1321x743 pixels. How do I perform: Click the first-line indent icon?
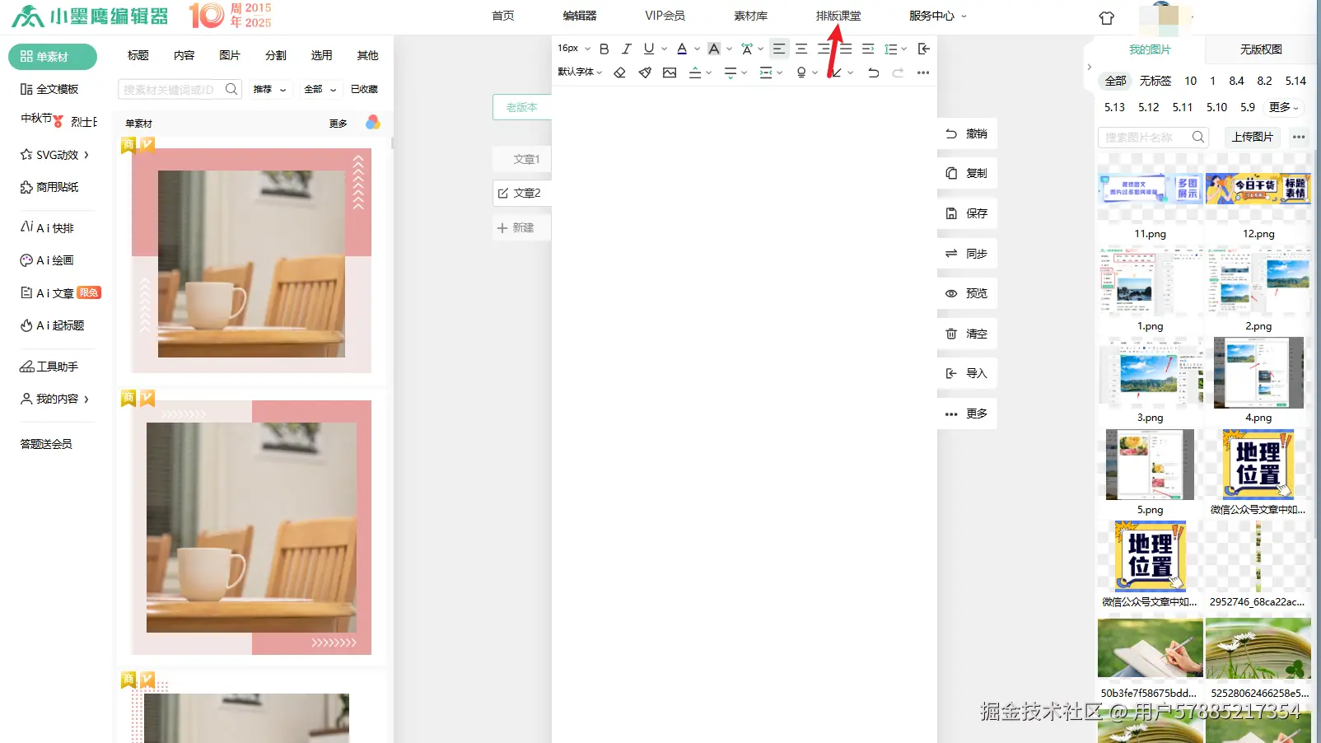pos(868,49)
